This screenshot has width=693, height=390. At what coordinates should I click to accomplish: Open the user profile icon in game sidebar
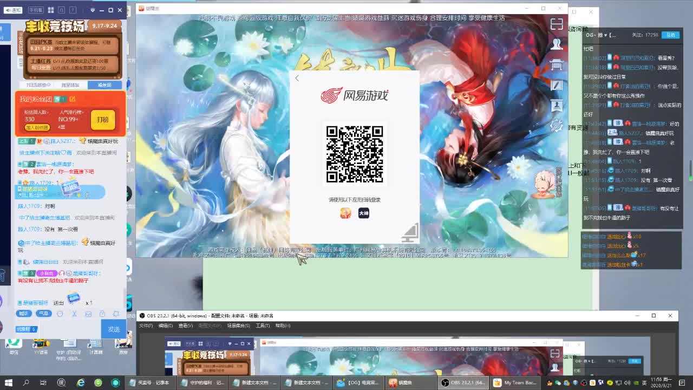click(557, 44)
